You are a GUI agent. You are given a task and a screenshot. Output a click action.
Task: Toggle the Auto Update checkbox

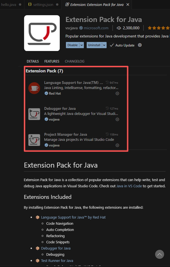112,45
